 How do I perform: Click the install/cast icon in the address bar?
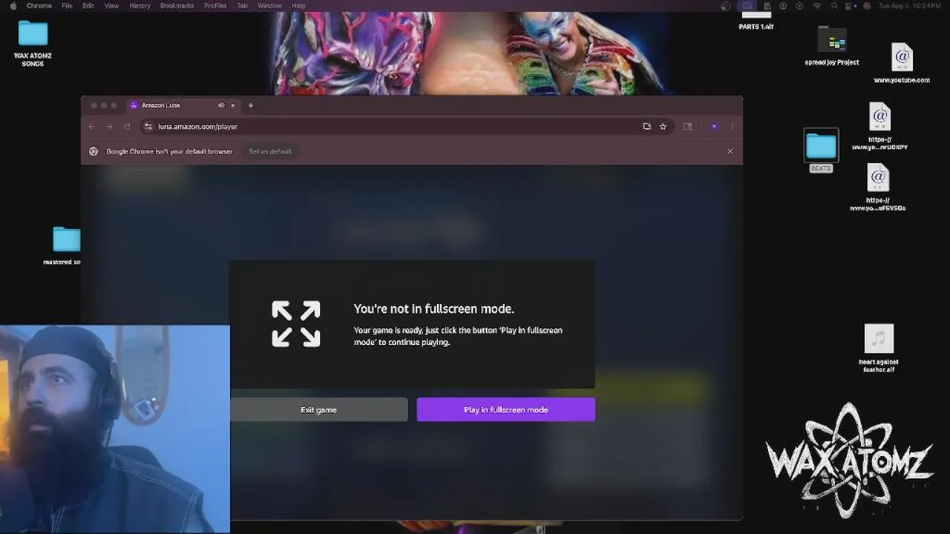coord(647,127)
